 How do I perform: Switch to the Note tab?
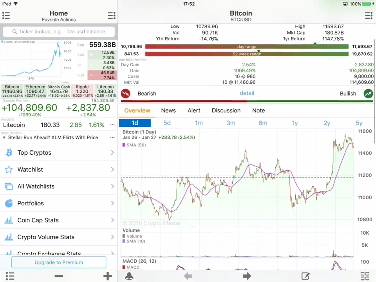(258, 110)
